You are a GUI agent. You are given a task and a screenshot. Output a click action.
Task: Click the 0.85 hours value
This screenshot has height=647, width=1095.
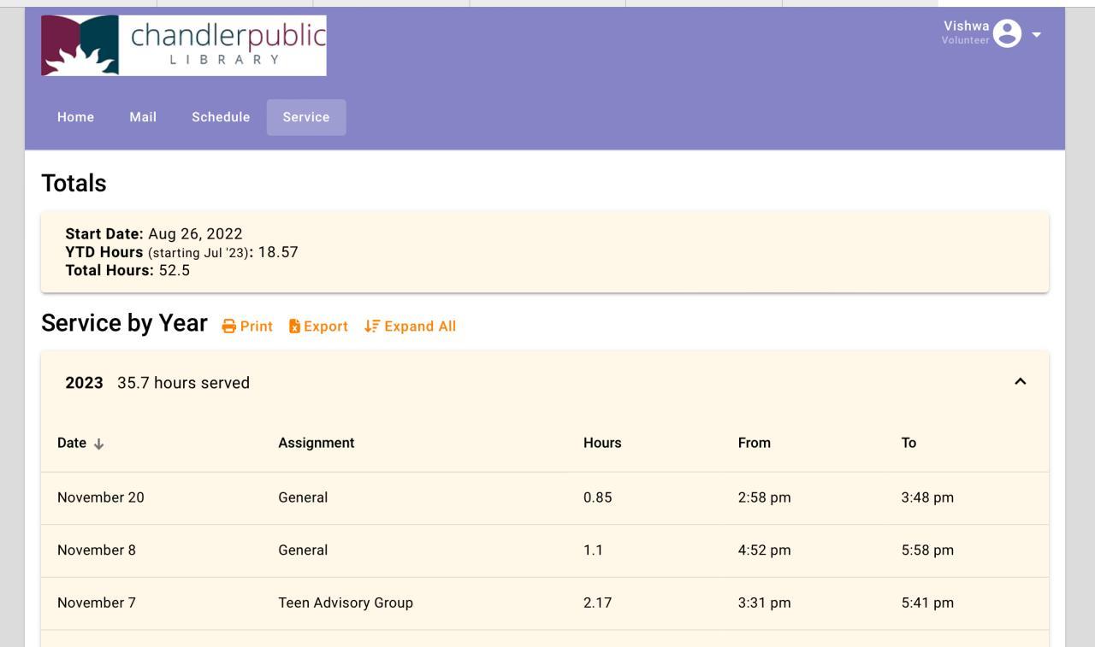[x=598, y=497]
